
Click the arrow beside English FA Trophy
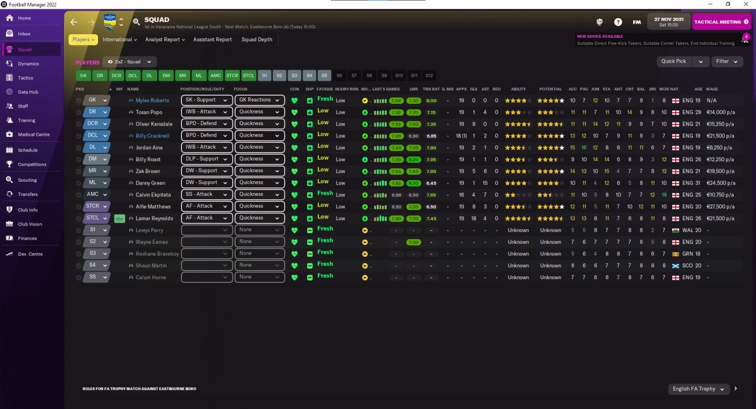[736, 389]
